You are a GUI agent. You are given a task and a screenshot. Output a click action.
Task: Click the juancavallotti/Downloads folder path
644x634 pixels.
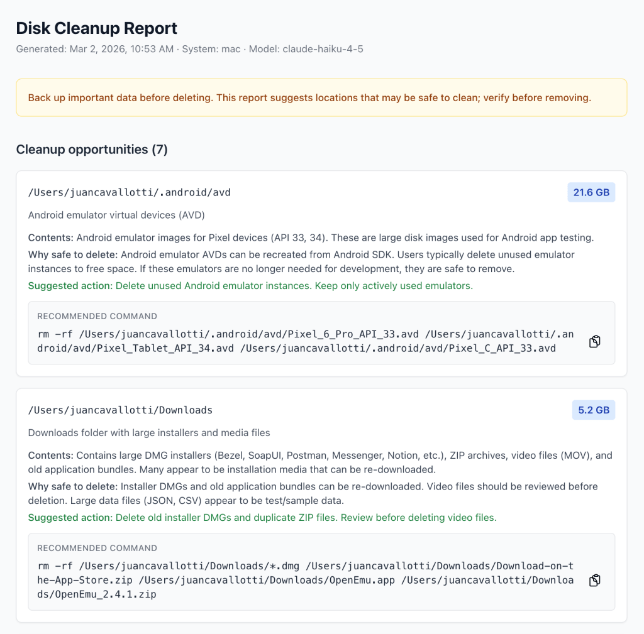click(x=120, y=410)
